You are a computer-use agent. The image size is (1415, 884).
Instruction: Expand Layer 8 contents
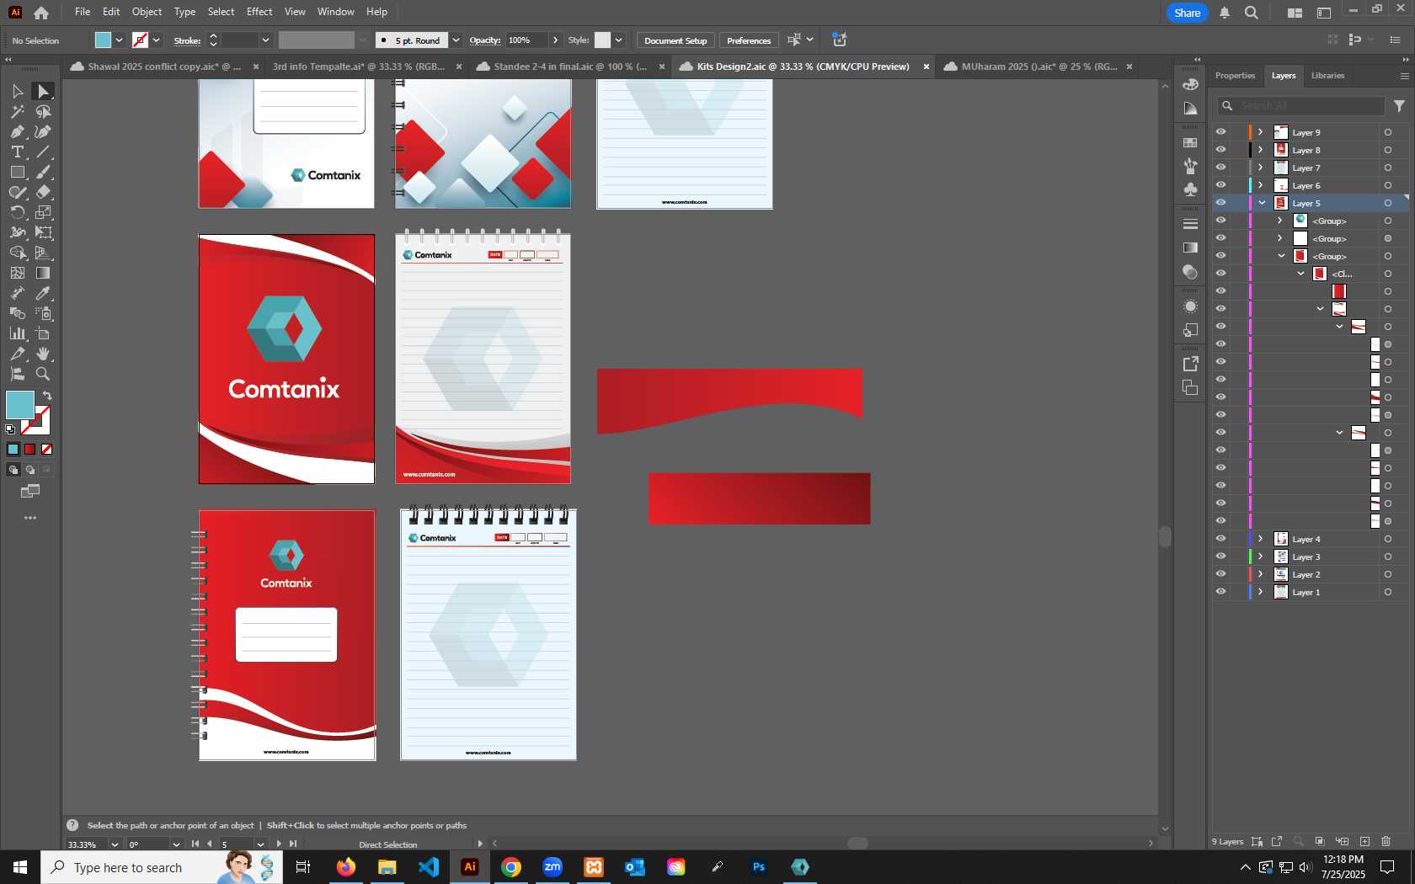click(1261, 150)
